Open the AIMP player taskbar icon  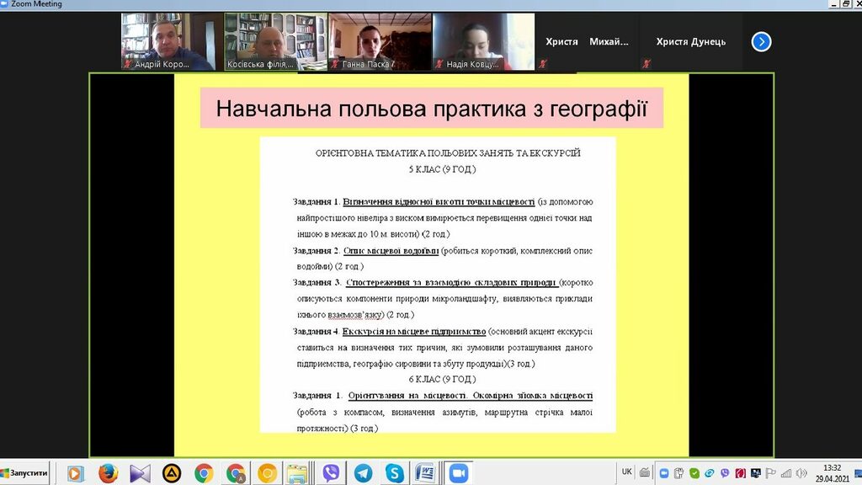[171, 473]
